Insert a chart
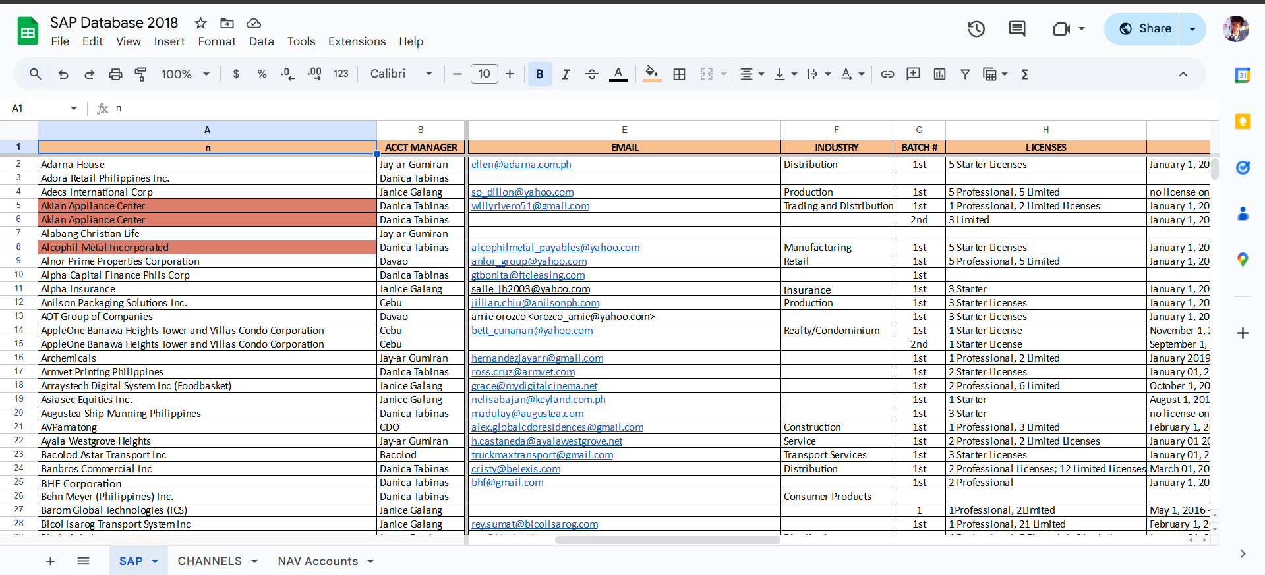Image resolution: width=1265 pixels, height=575 pixels. [939, 74]
